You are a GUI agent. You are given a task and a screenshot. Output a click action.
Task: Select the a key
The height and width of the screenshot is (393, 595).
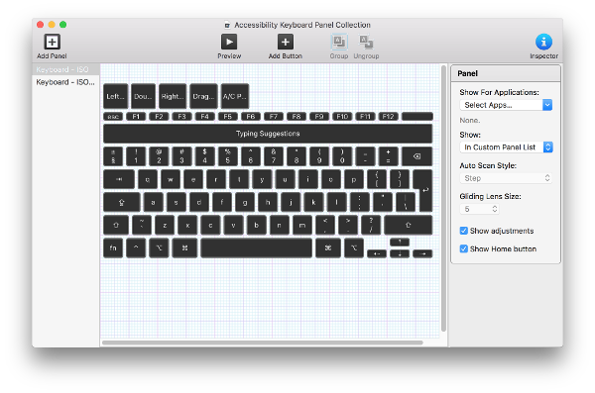click(x=154, y=202)
